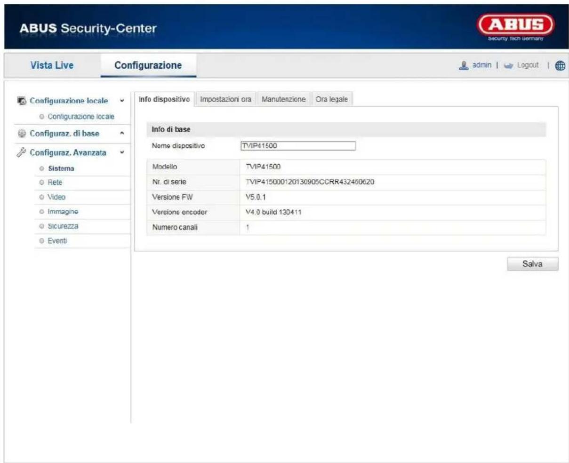569x463 pixels.
Task: Click the Configurazione locale monitor icon
Action: click(x=21, y=101)
